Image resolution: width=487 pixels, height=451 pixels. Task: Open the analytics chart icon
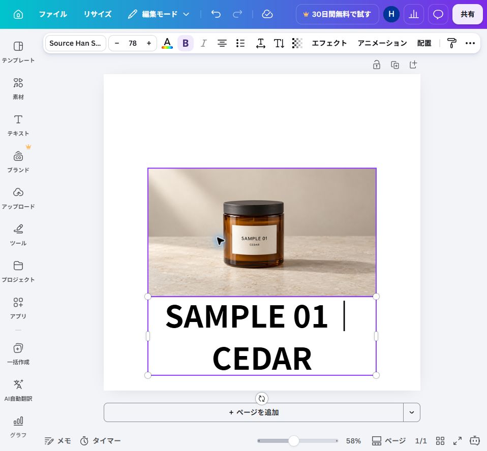pyautogui.click(x=414, y=14)
